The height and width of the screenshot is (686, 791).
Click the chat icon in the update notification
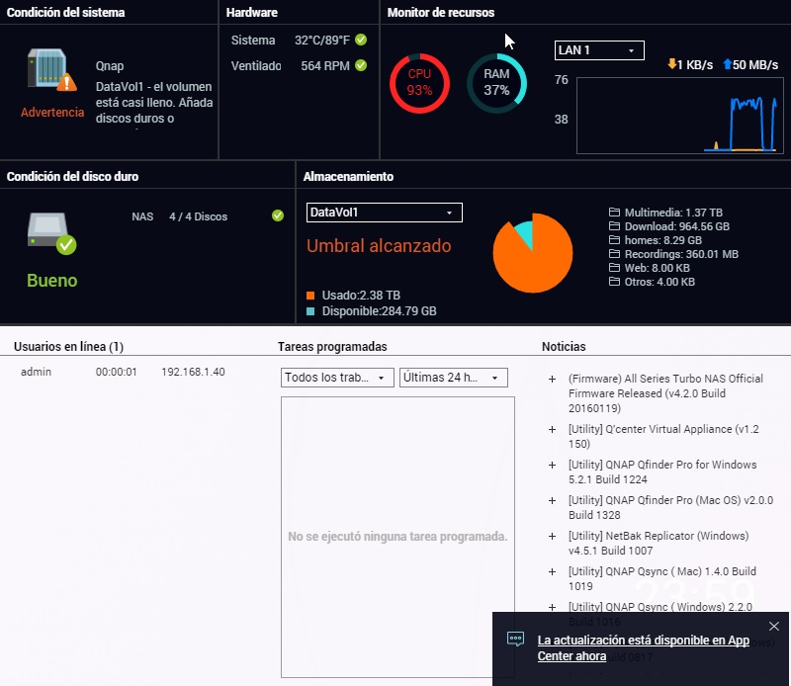click(x=515, y=639)
